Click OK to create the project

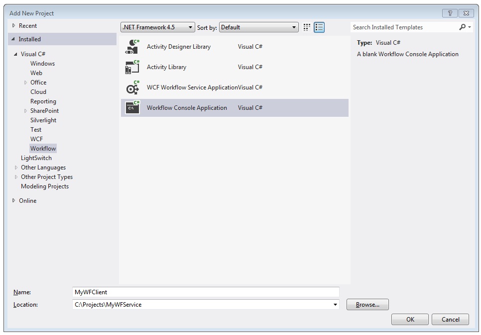click(x=410, y=319)
